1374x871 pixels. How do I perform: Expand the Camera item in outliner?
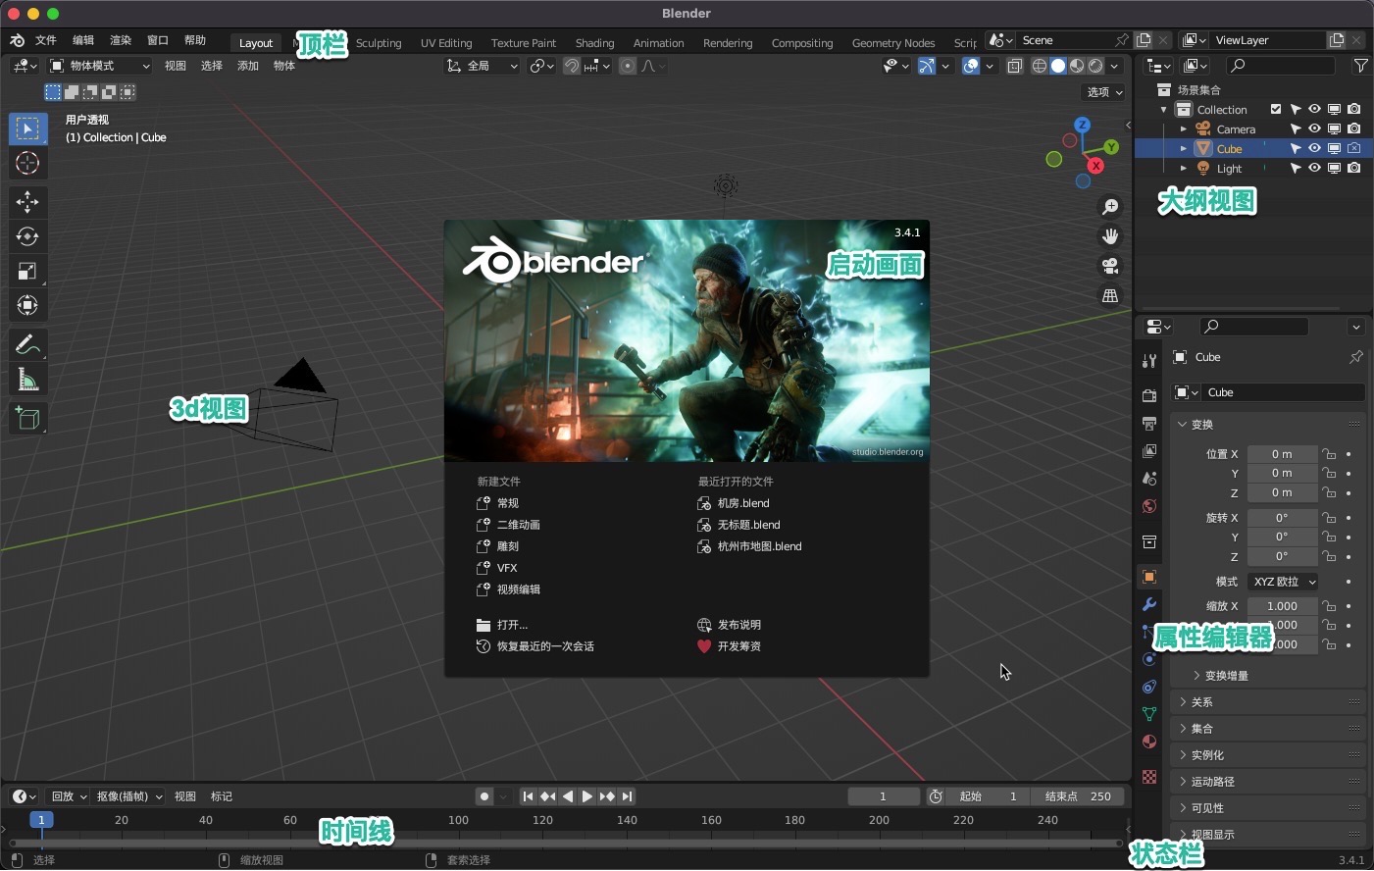coord(1184,128)
